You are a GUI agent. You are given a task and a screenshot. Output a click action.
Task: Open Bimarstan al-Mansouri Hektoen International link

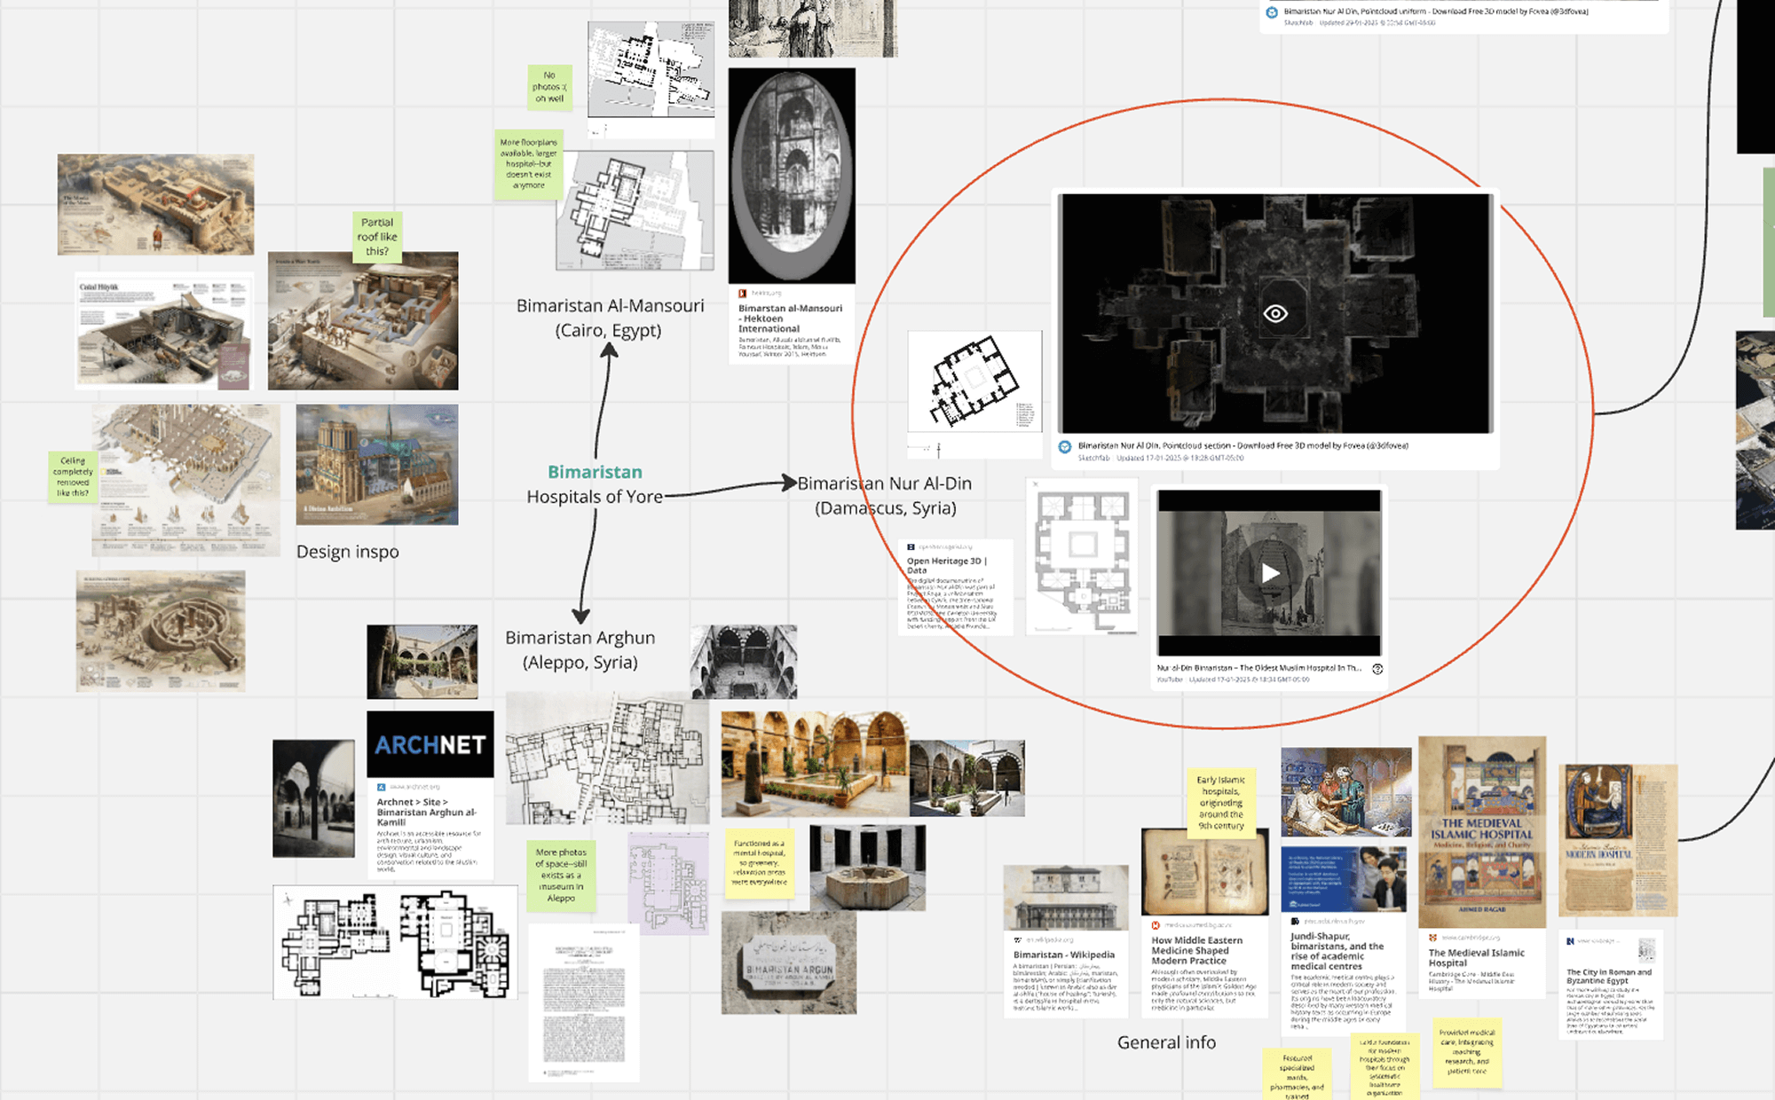coord(790,318)
